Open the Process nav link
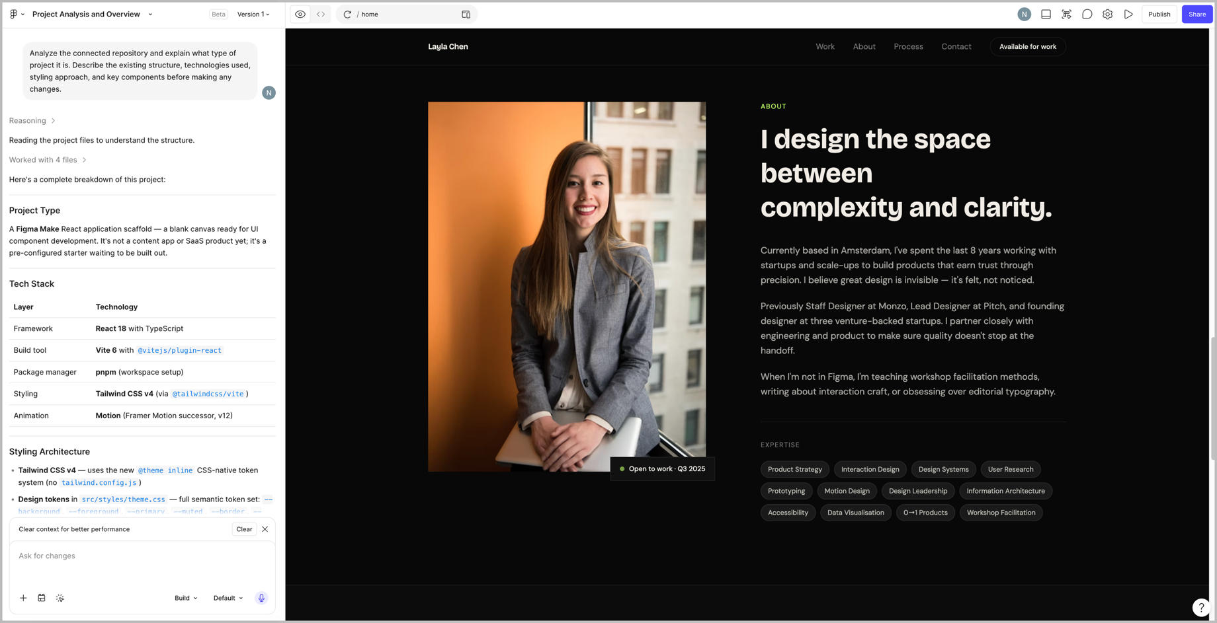 click(908, 46)
